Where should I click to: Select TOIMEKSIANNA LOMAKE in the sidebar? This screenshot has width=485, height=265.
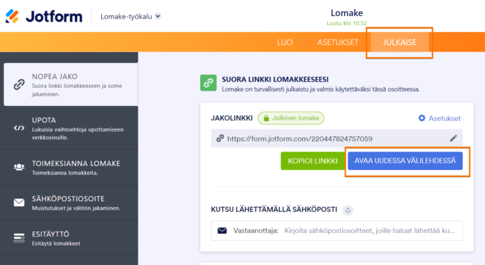pos(69,167)
